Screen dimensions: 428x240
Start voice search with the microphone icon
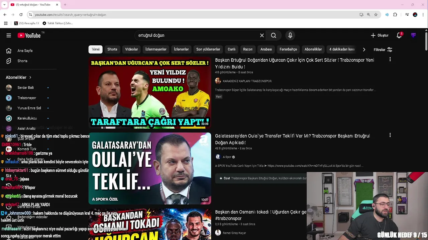290,35
